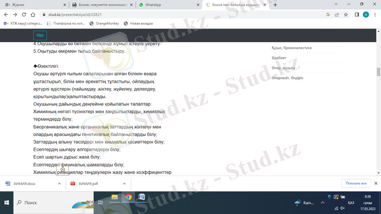Open the Өнеркәсіп, Өндіріс category

(x=288, y=78)
